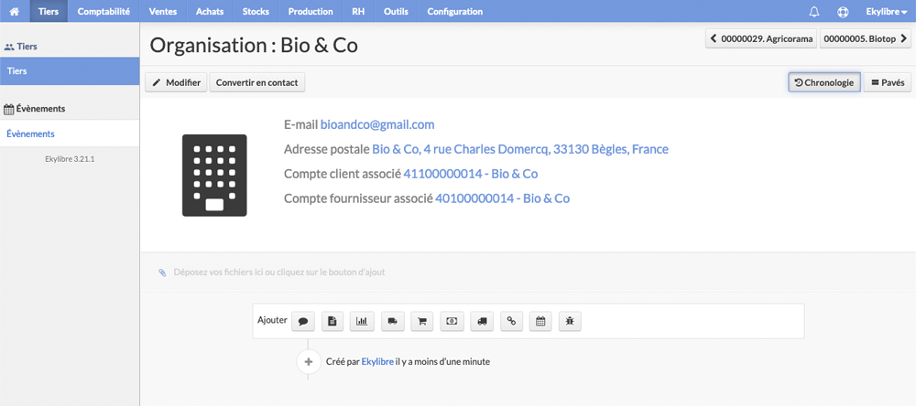
Task: Add a comment with speech bubble icon
Action: pos(302,321)
